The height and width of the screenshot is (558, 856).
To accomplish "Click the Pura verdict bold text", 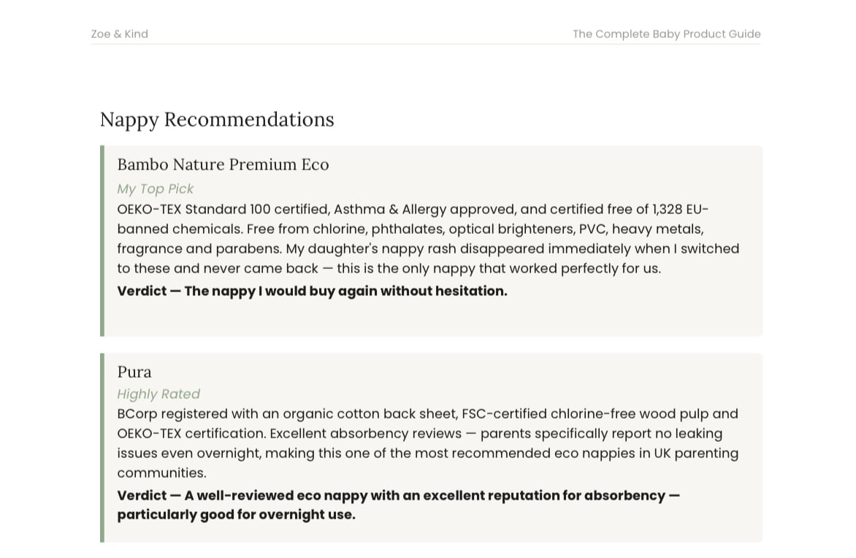I will (x=399, y=505).
